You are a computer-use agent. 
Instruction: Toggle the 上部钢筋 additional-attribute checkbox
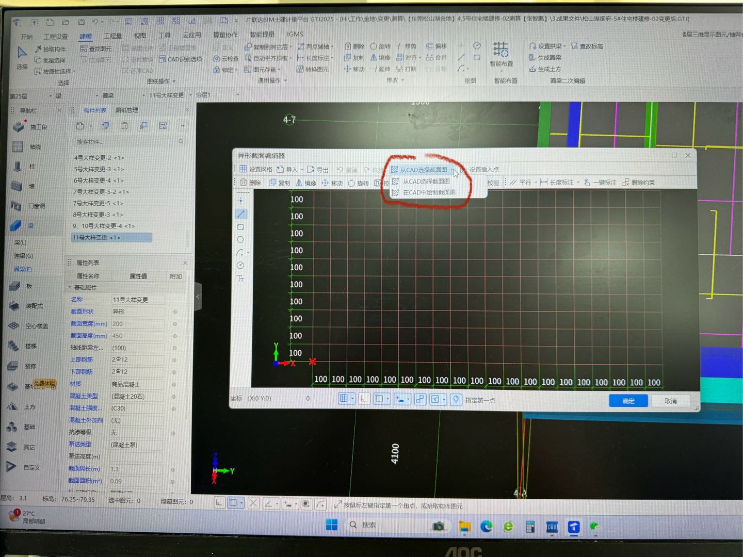click(174, 360)
